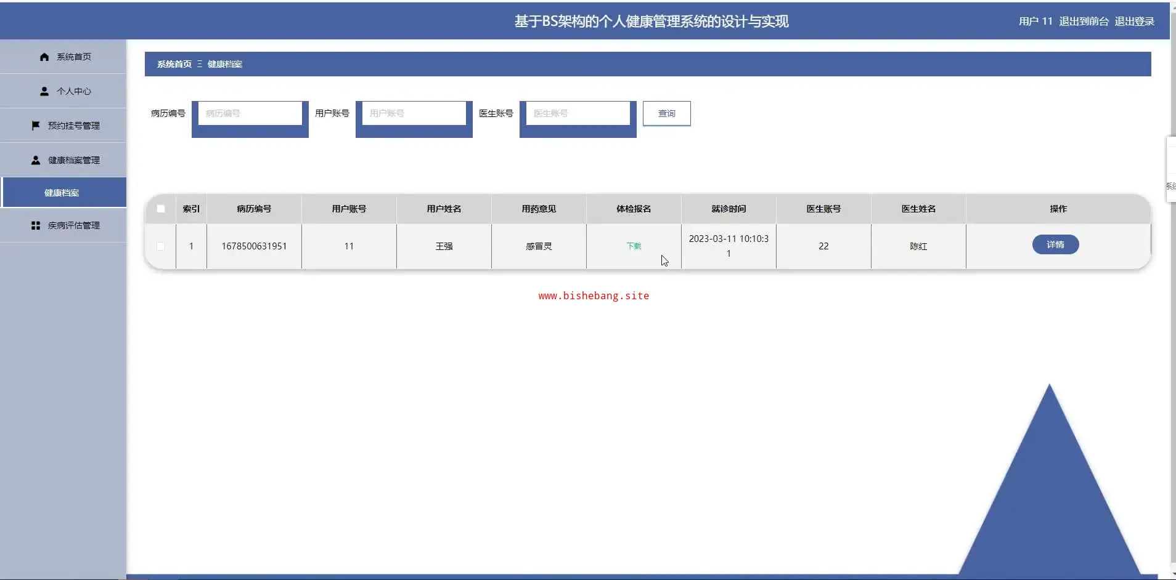This screenshot has height=580, width=1176.
Task: Expand the 疾病评估管理 menu
Action: [63, 225]
